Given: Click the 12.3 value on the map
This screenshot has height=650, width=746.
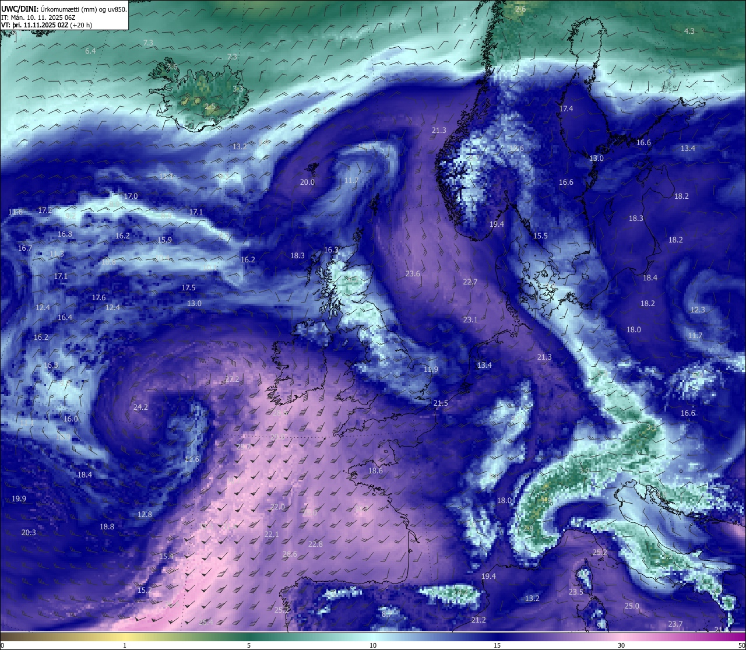Looking at the screenshot, I should [698, 310].
